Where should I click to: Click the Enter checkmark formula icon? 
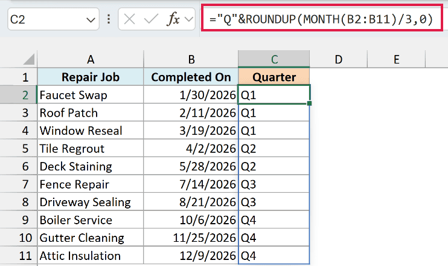coord(151,19)
